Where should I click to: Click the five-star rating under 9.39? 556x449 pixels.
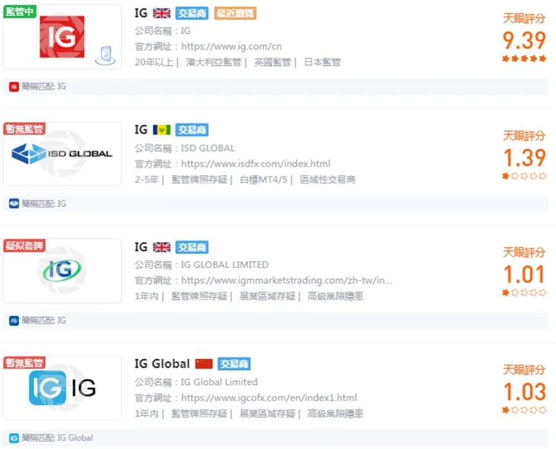pos(524,58)
